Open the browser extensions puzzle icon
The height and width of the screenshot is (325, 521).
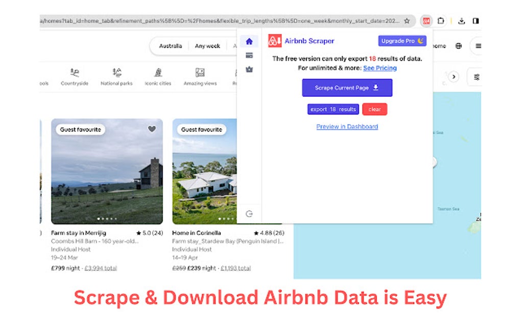coord(441,21)
